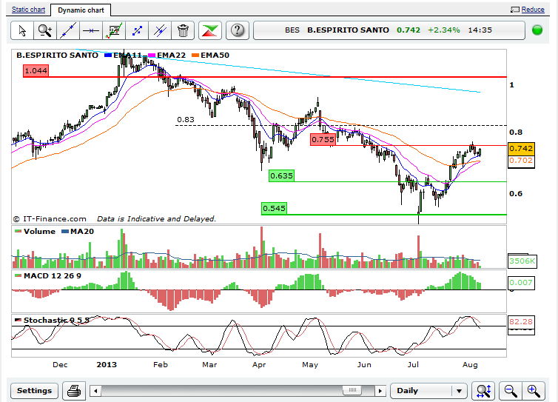This screenshot has height=402, width=558.
Task: Zoom in using the plus magnifier
Action: [x=534, y=391]
